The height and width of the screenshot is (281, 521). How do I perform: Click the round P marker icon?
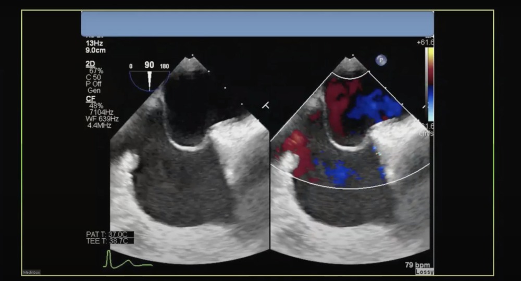click(381, 60)
